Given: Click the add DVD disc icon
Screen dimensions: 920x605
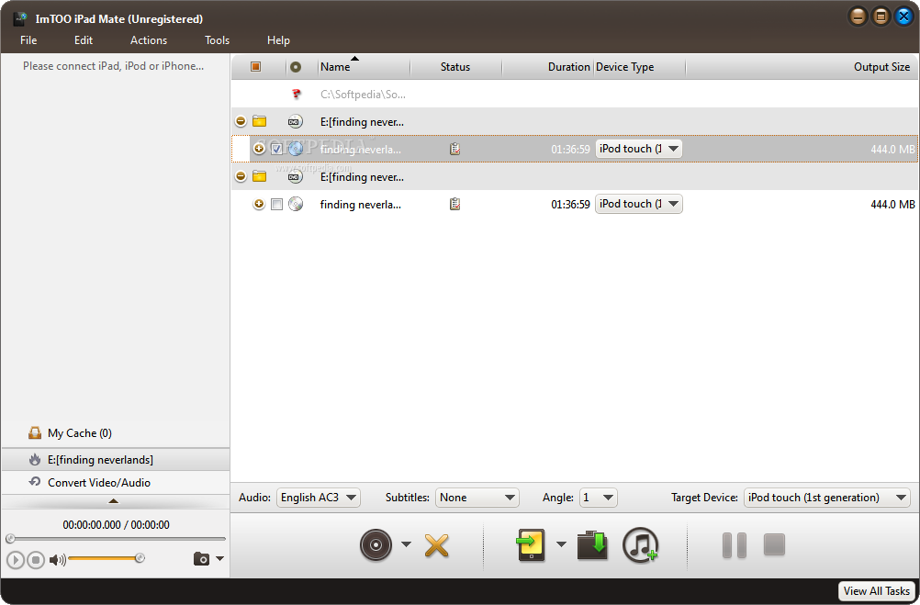Looking at the screenshot, I should point(376,545).
